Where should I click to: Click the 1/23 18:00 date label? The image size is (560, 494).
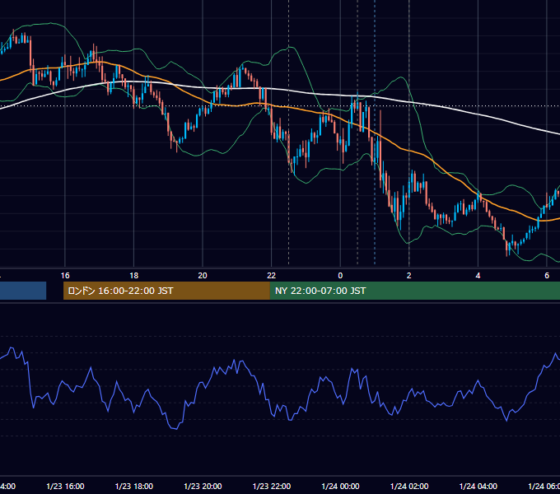(x=134, y=486)
